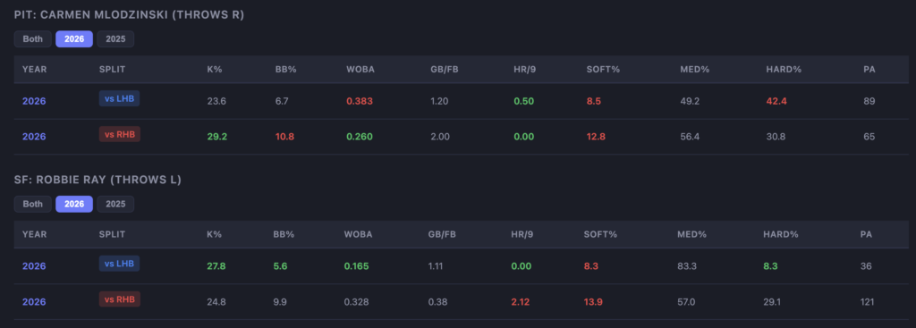Image resolution: width=916 pixels, height=328 pixels.
Task: Click wOBA value 0.328
Action: click(x=357, y=302)
